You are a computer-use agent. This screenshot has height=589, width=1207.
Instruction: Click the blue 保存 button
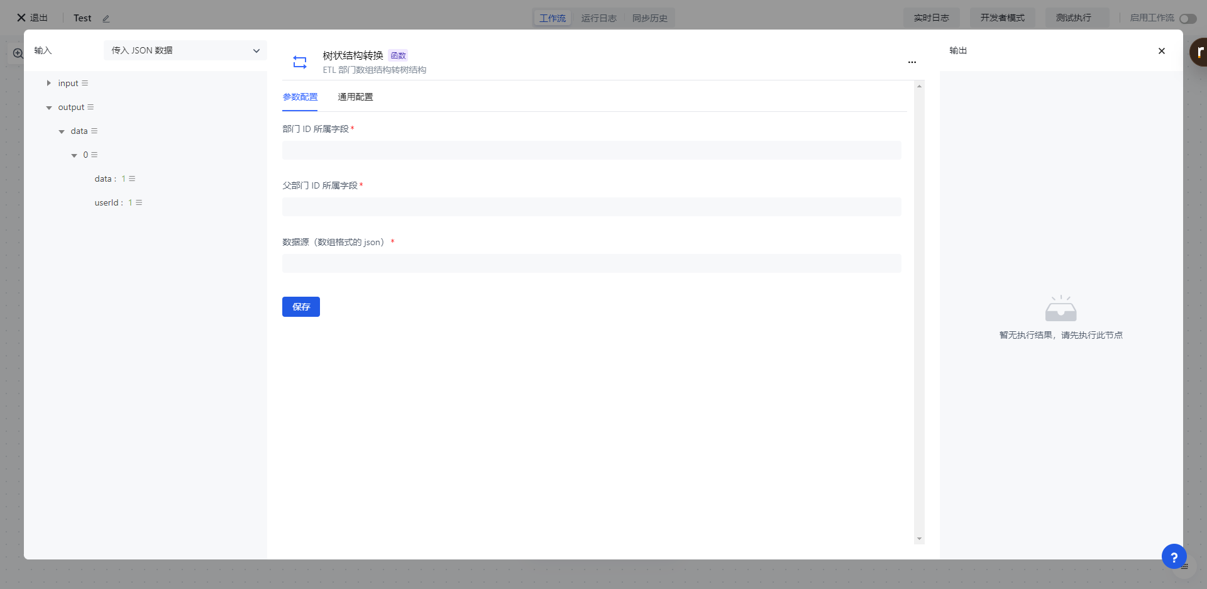[300, 307]
